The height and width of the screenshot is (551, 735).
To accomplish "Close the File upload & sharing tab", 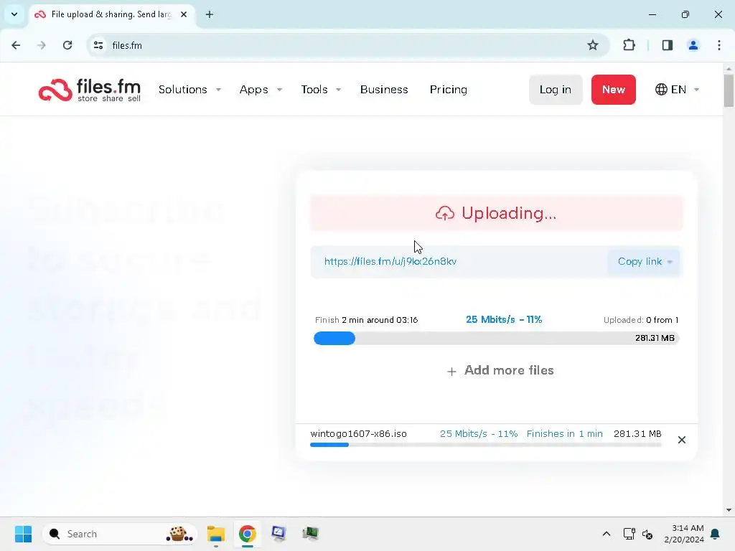I will (184, 14).
